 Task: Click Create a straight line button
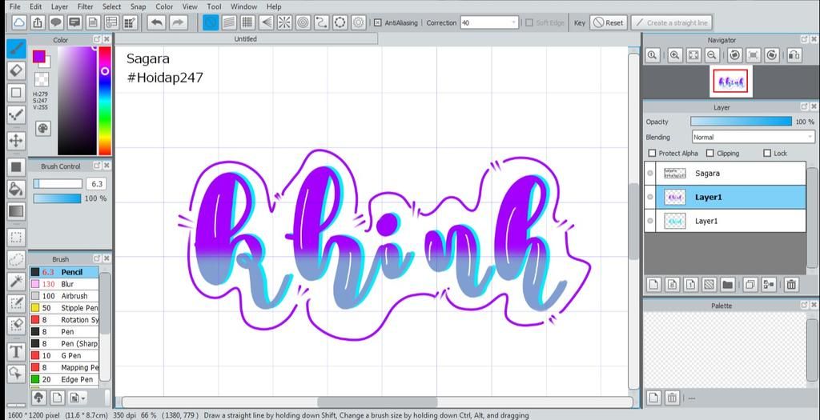pos(671,23)
